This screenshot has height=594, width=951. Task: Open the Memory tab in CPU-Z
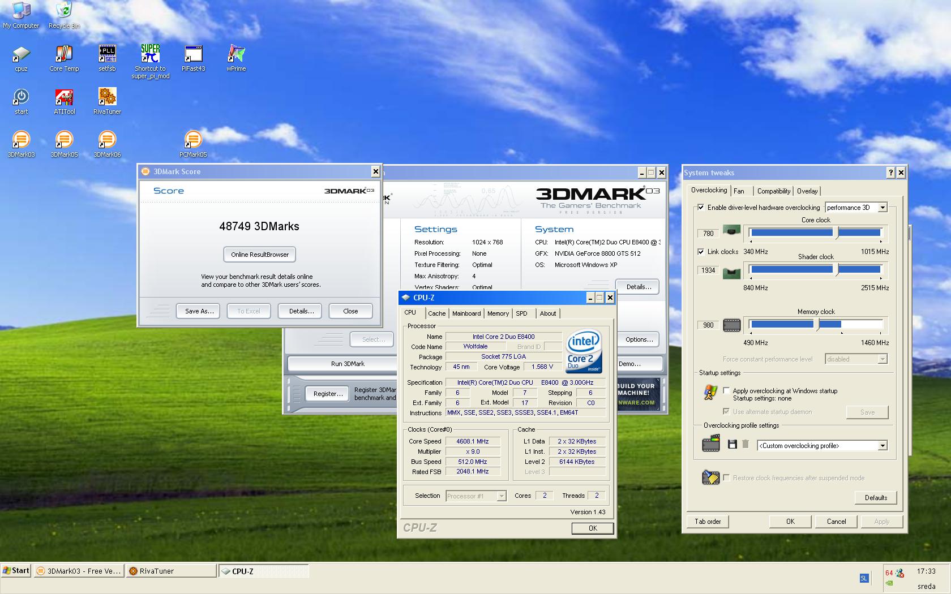(x=498, y=313)
